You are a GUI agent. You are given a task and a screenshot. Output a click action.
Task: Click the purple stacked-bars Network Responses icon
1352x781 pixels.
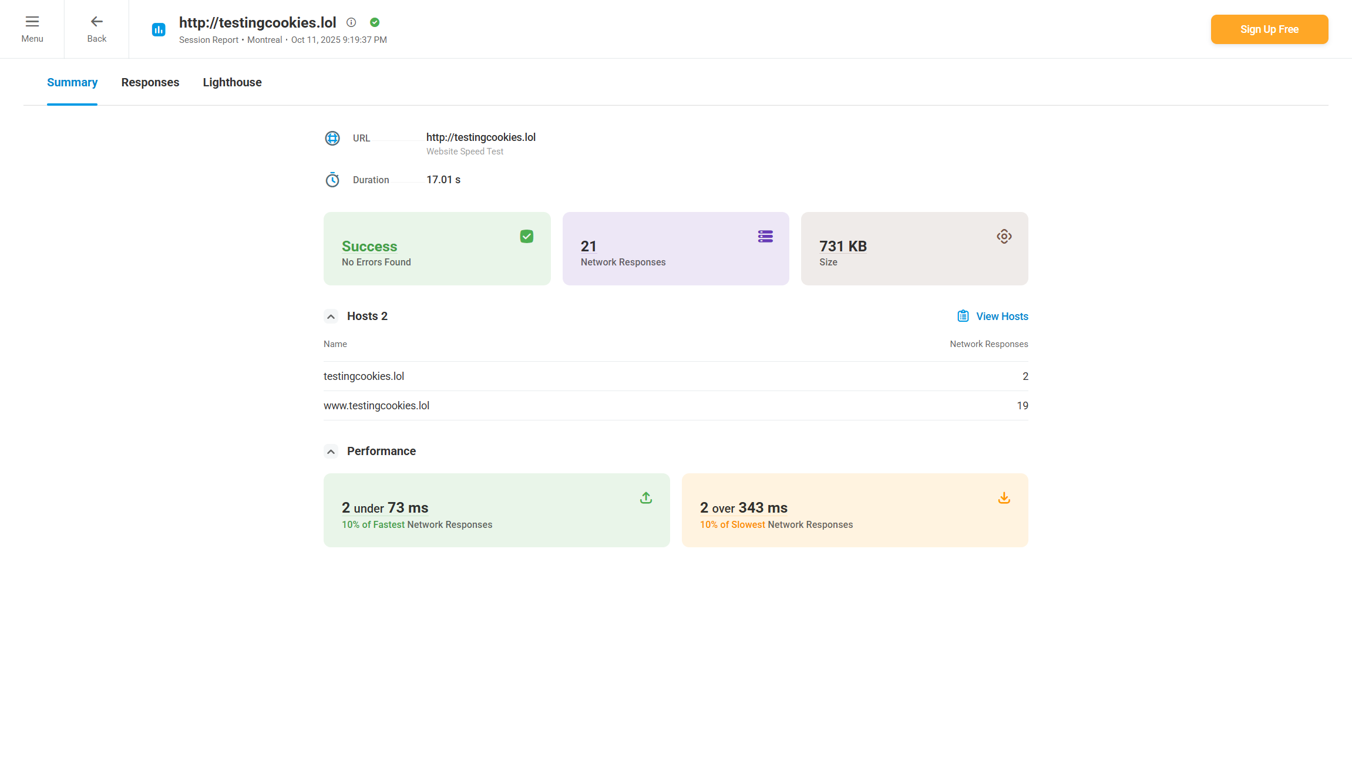765,237
